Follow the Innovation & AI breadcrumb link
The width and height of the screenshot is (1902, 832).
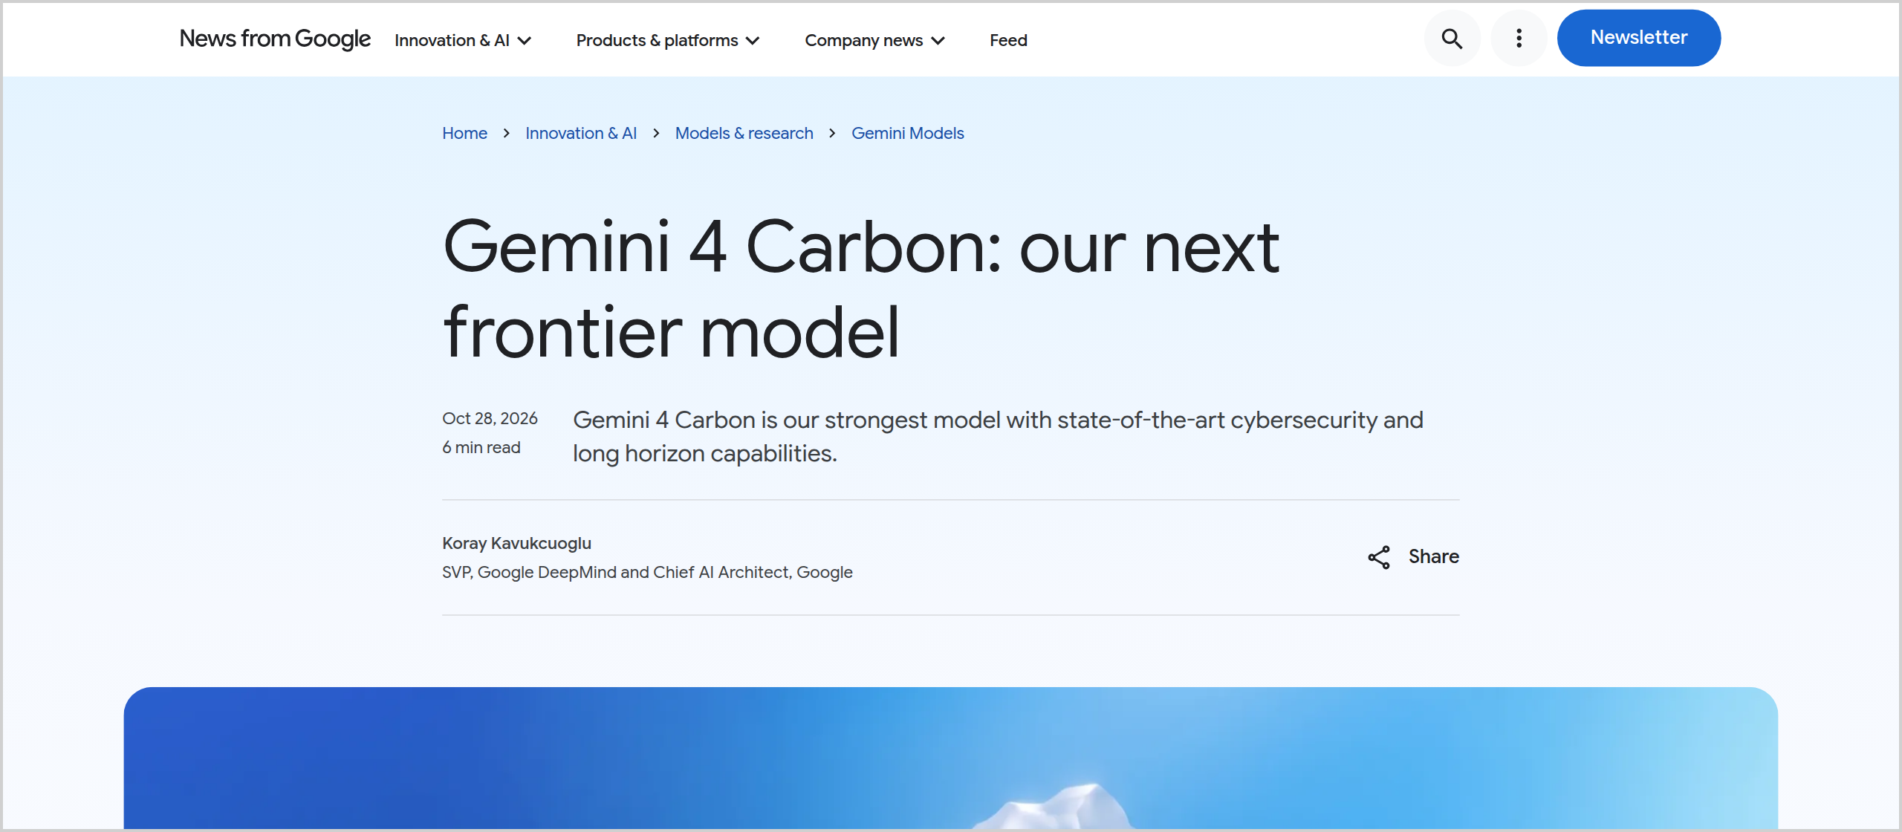[x=581, y=133]
